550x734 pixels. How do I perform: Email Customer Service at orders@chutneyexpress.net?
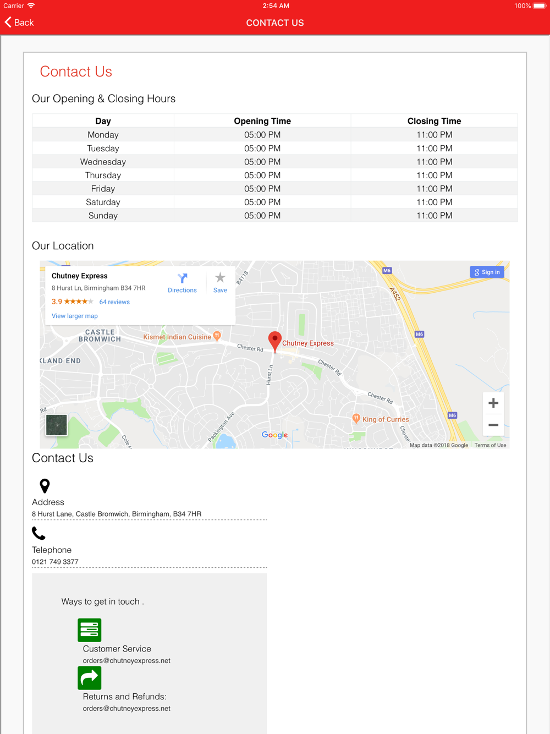(127, 661)
